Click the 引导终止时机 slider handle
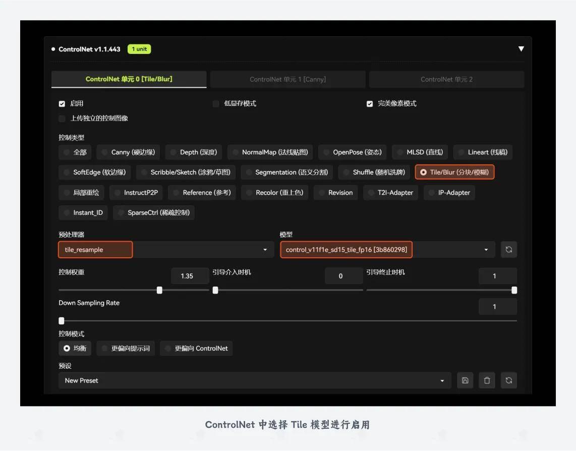 click(514, 290)
